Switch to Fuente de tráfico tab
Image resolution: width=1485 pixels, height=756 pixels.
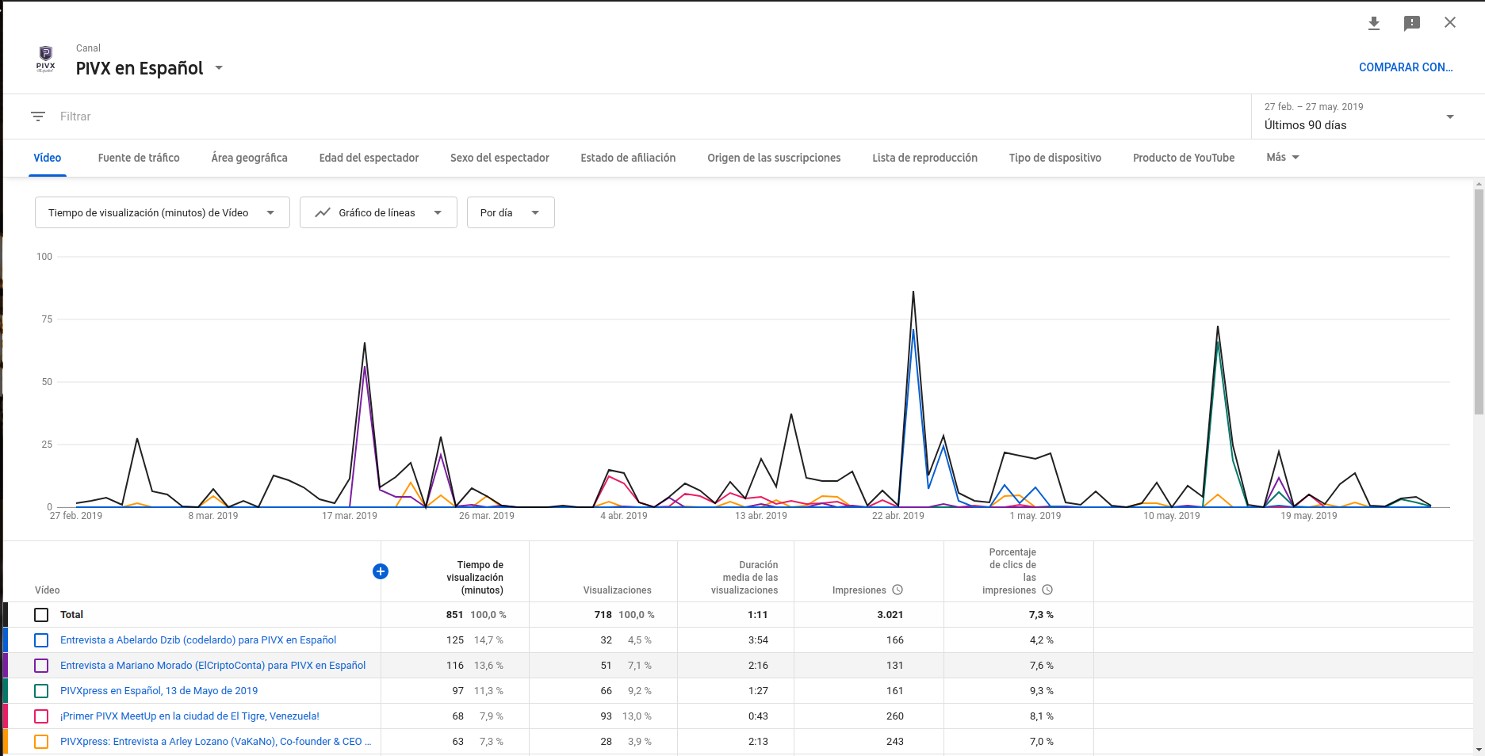[x=139, y=158]
